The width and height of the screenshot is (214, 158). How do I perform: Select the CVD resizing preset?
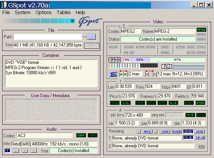(200, 131)
